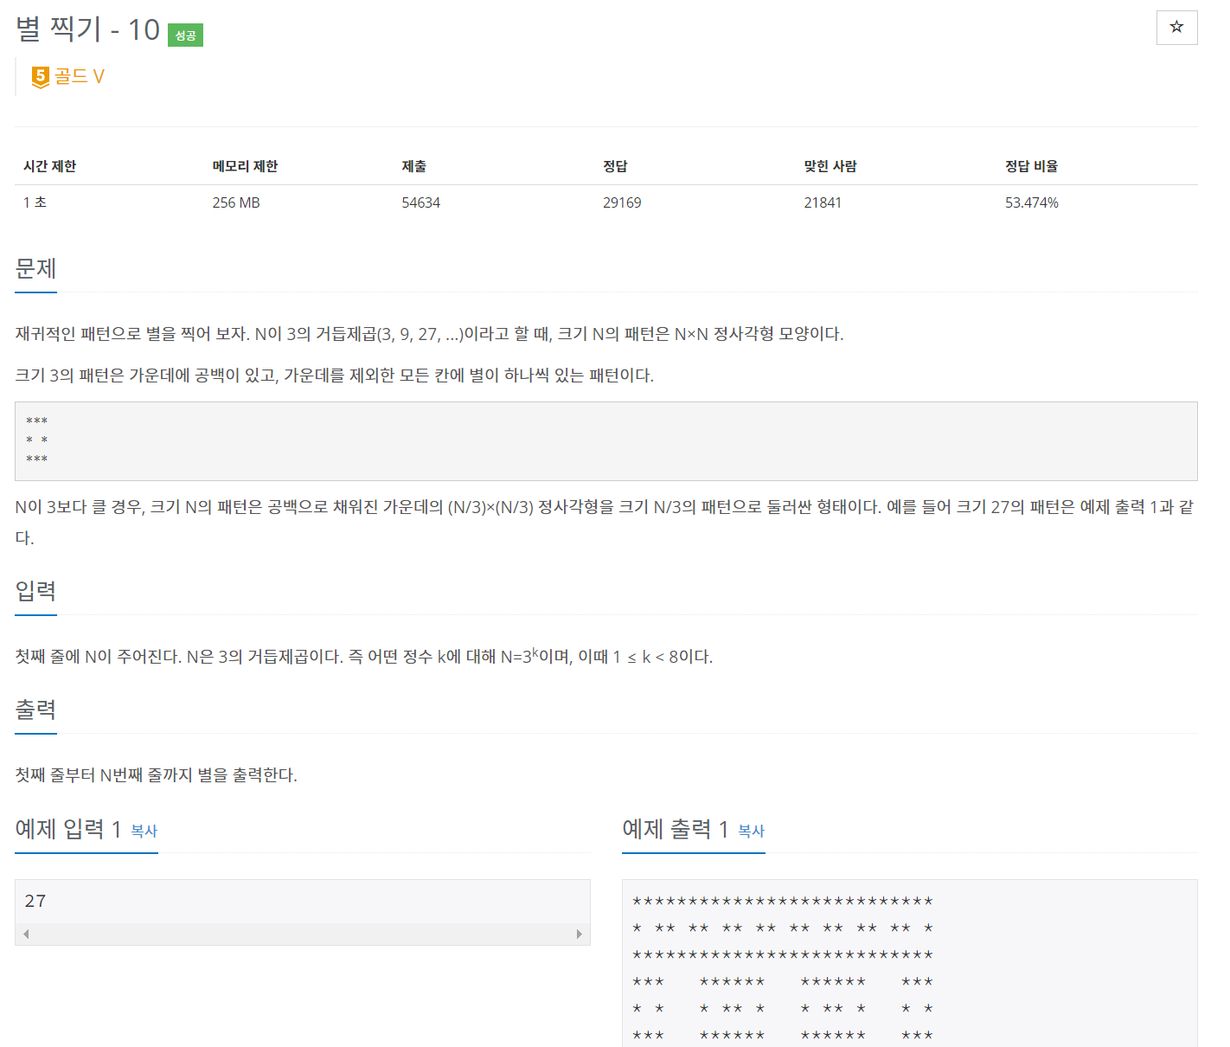The width and height of the screenshot is (1230, 1047).
Task: Click the 문제 section heading
Action: click(35, 269)
